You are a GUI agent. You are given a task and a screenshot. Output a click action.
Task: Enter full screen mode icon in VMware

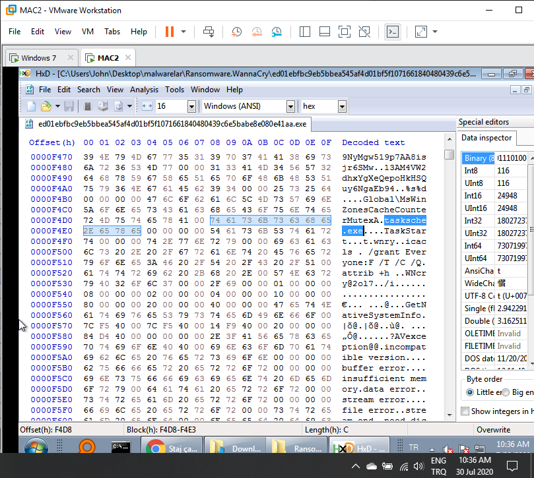(345, 32)
